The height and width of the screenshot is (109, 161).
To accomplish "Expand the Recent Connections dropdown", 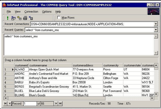I will 156,24.
